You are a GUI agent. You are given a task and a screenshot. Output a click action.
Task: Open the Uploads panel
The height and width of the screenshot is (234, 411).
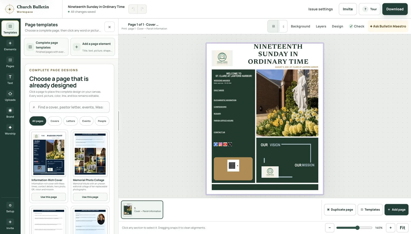coord(10,96)
